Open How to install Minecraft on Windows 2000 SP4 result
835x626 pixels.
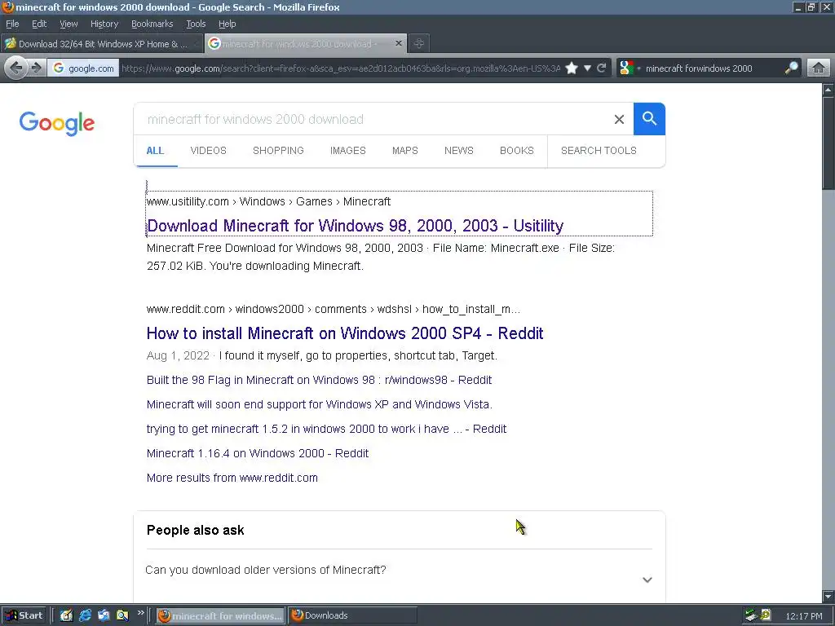[x=345, y=333]
